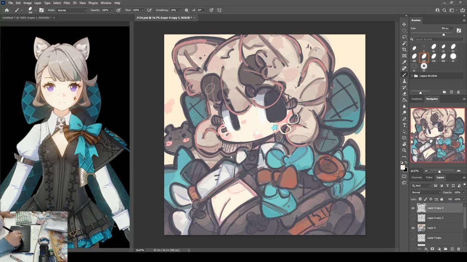Open the Layer menu
The width and height of the screenshot is (467, 262).
click(x=38, y=3)
